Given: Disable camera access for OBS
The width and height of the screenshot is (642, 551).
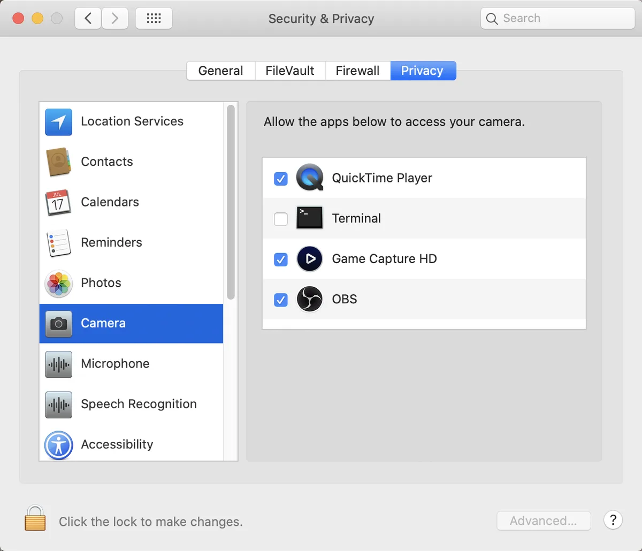Looking at the screenshot, I should tap(281, 300).
